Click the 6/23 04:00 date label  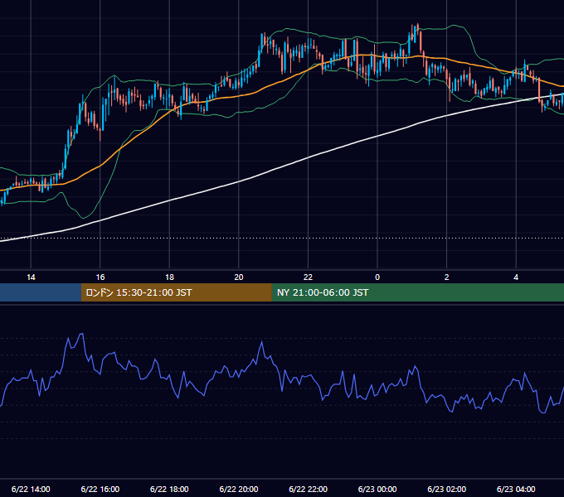point(516,489)
